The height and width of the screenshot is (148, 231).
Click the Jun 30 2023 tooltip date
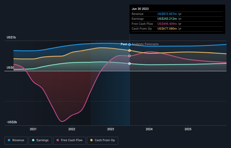coord(140,9)
